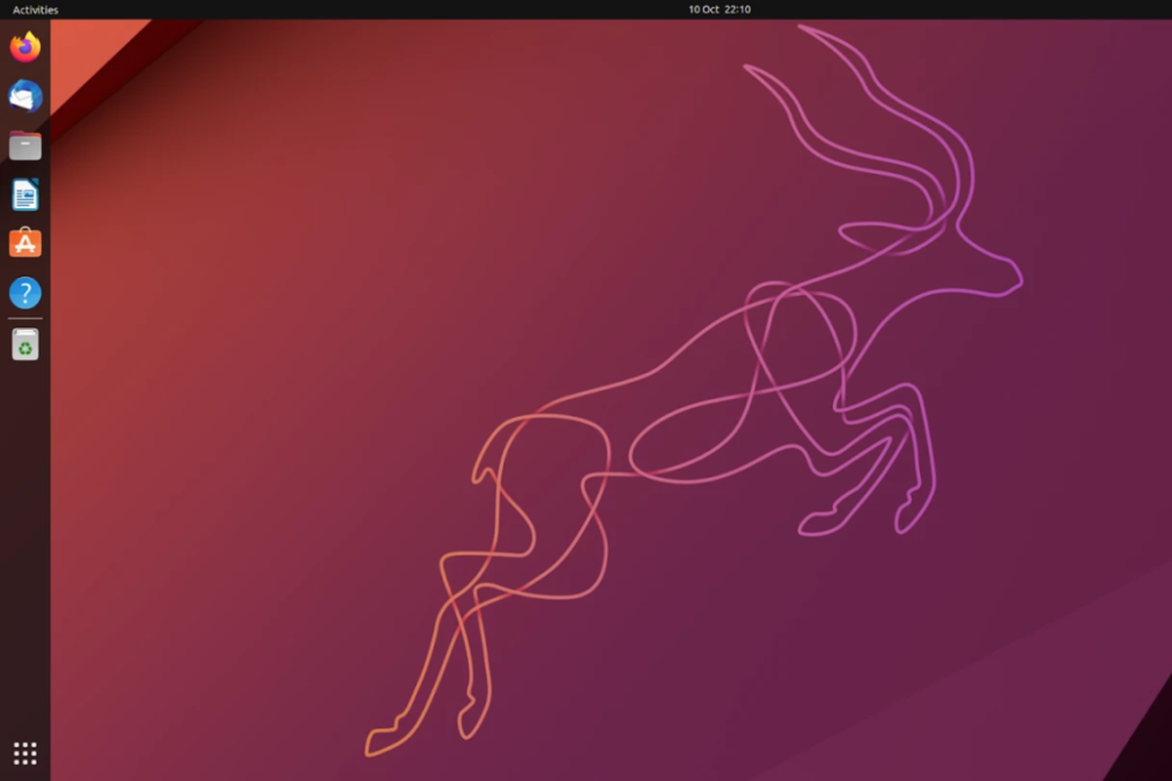
Task: Show Applications using the nine-dot grid
Action: [x=25, y=753]
